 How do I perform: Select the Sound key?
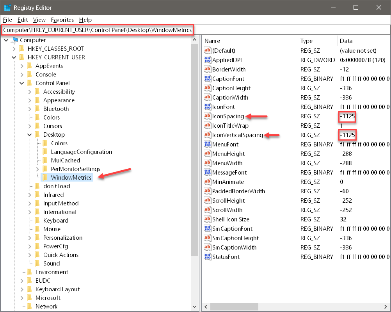(x=52, y=263)
